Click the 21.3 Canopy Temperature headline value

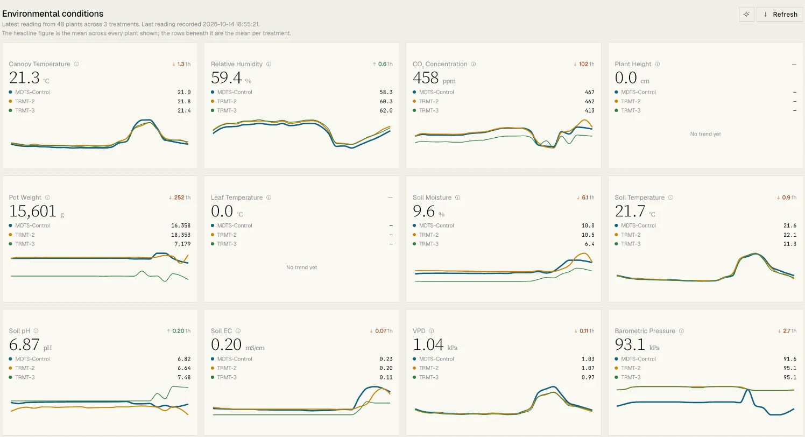click(x=24, y=78)
